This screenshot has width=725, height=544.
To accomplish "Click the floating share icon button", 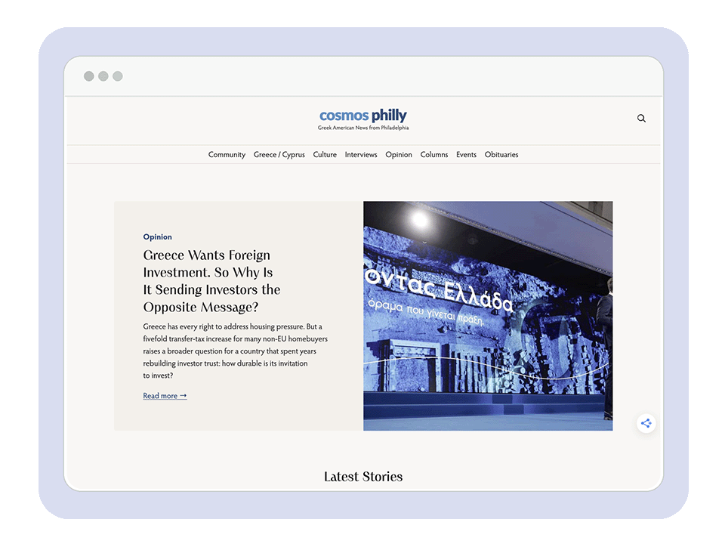I will (646, 423).
